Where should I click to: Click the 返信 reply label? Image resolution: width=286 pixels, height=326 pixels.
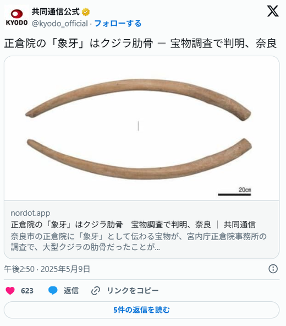click(71, 291)
